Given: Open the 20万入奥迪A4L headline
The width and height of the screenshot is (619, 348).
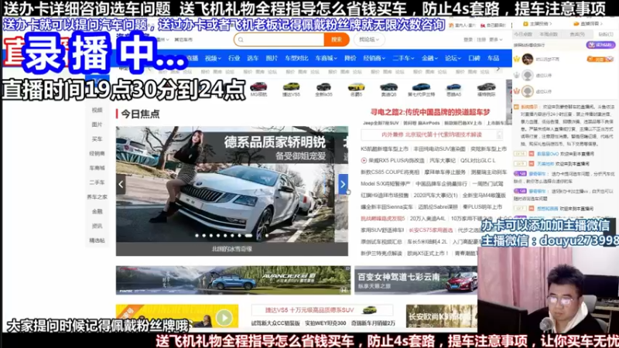Looking at the screenshot, I should pyautogui.click(x=428, y=219).
